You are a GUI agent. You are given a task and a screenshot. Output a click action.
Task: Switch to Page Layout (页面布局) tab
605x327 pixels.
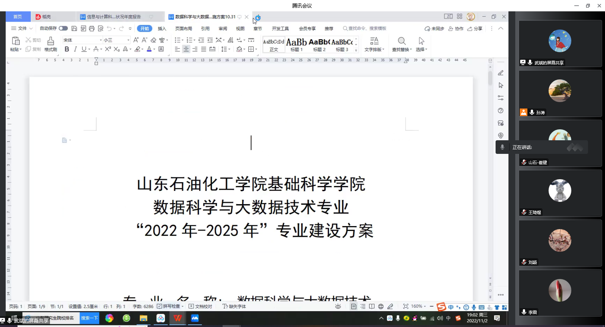tap(184, 29)
